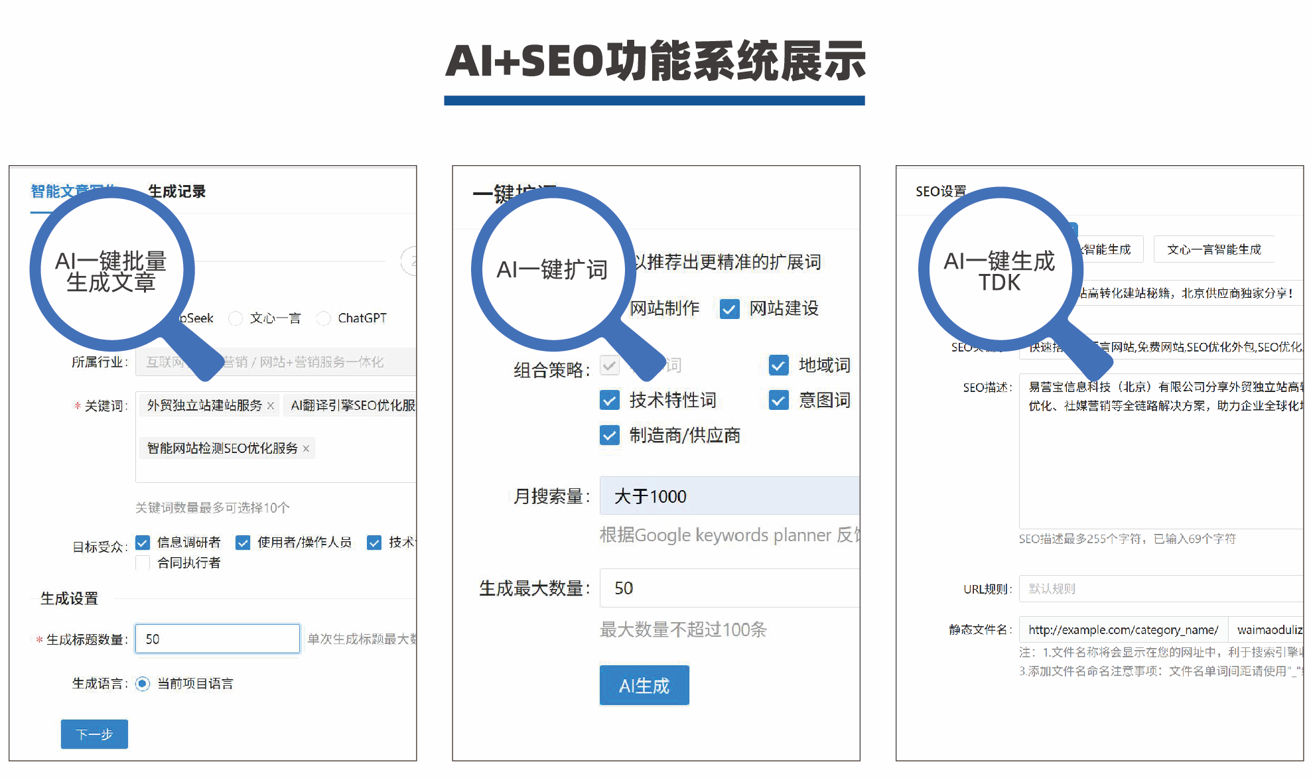The width and height of the screenshot is (1313, 780).
Task: Uncheck the 网站建设 keyword checkbox
Action: point(728,309)
